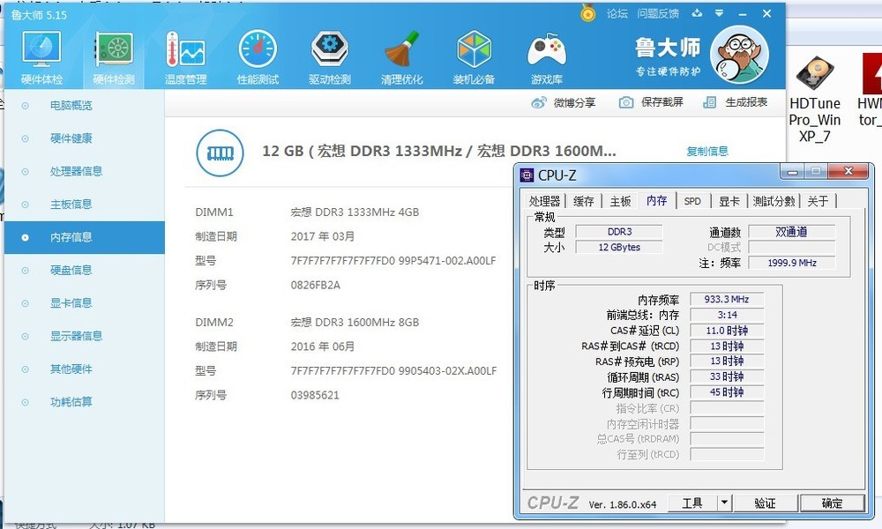The image size is (882, 529).
Task: Share via 微博分享
Action: (x=563, y=102)
